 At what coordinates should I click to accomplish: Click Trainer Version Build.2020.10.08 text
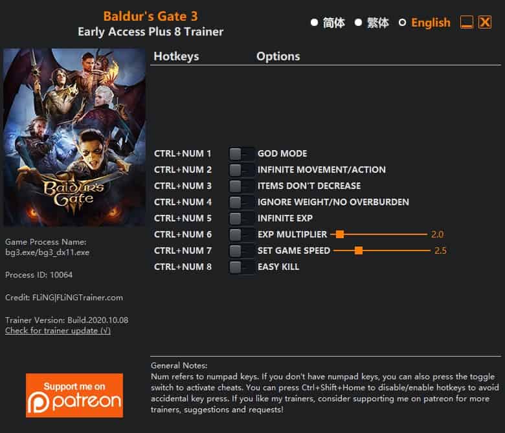67,320
